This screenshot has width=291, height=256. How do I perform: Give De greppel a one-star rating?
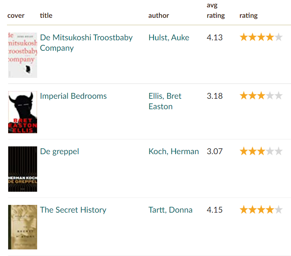tap(244, 151)
